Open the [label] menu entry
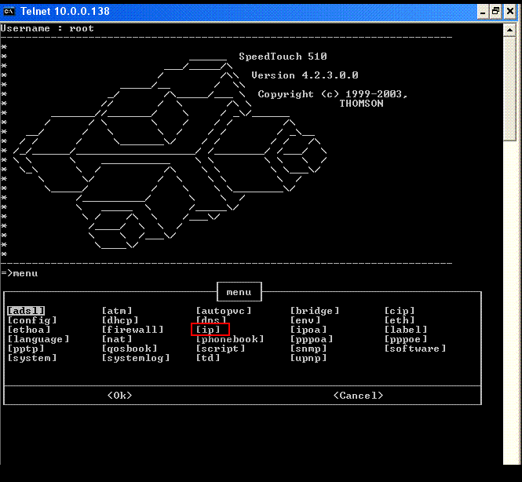The width and height of the screenshot is (522, 482). [406, 330]
